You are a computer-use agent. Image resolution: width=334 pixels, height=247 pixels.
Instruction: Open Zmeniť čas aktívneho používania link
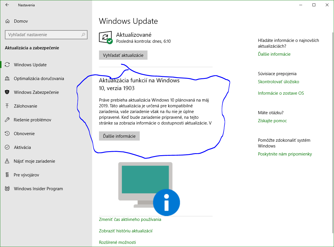pyautogui.click(x=130, y=219)
